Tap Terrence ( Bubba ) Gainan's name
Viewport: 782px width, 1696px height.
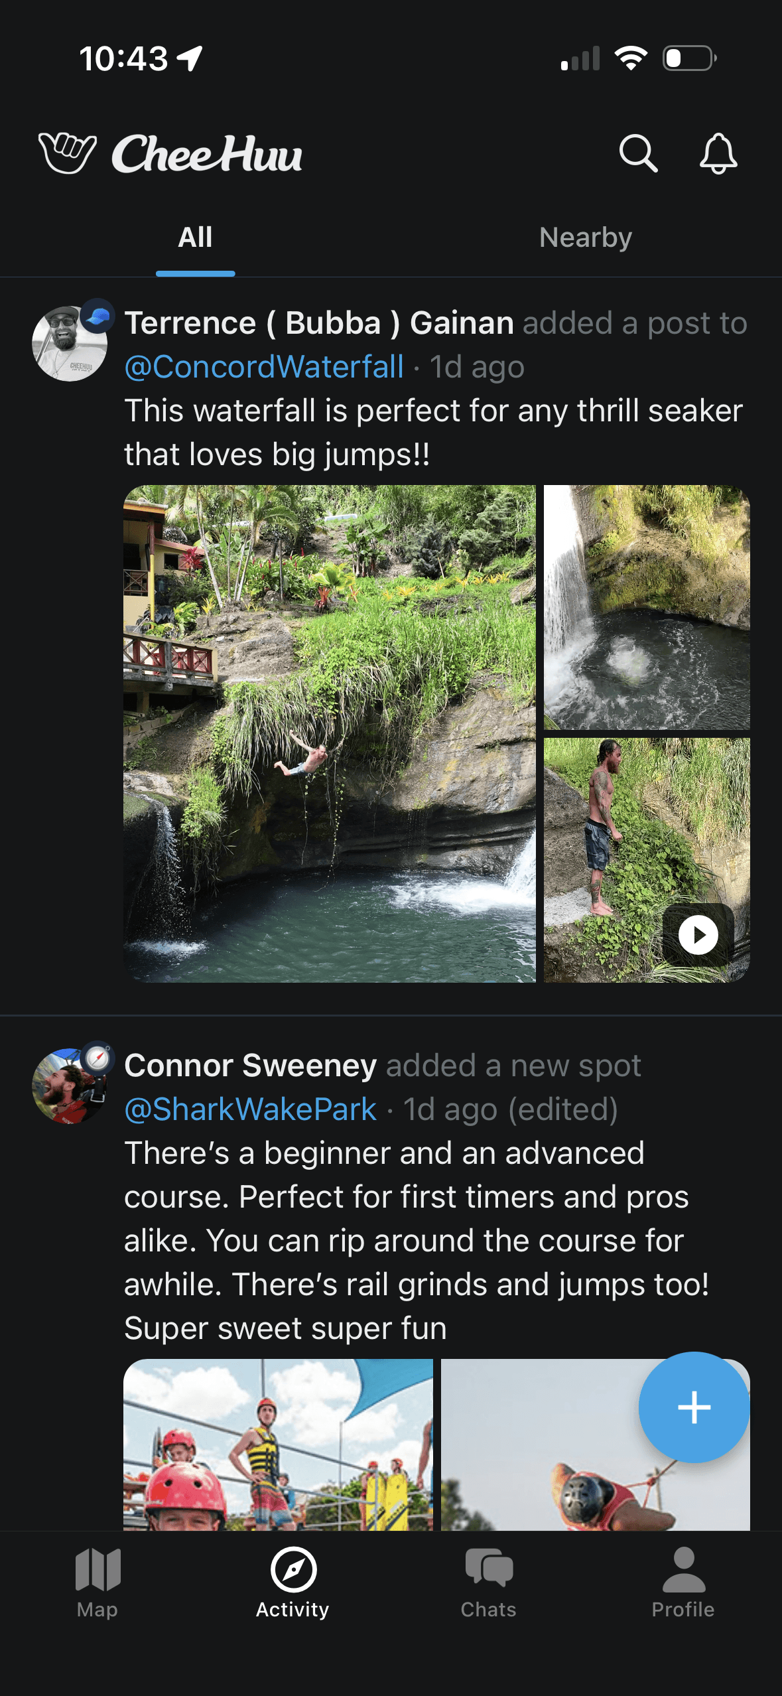pyautogui.click(x=319, y=323)
